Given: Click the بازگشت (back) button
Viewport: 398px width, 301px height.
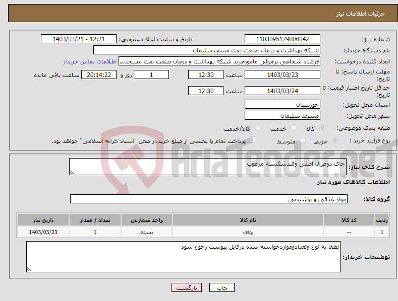Looking at the screenshot, I should click(x=187, y=287).
